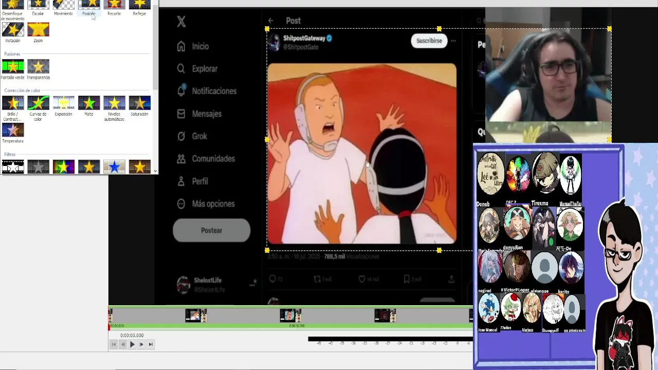Click the King of the Hill image
Screen dimensions: 658x370
[362, 153]
